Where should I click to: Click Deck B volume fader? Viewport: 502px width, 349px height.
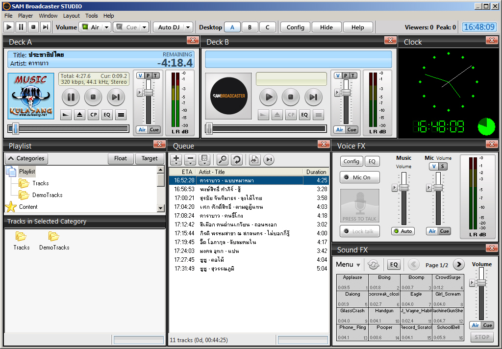pyautogui.click(x=346, y=93)
